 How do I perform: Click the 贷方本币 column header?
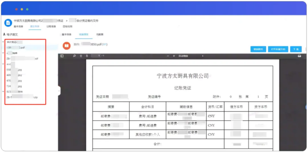(x=261, y=107)
